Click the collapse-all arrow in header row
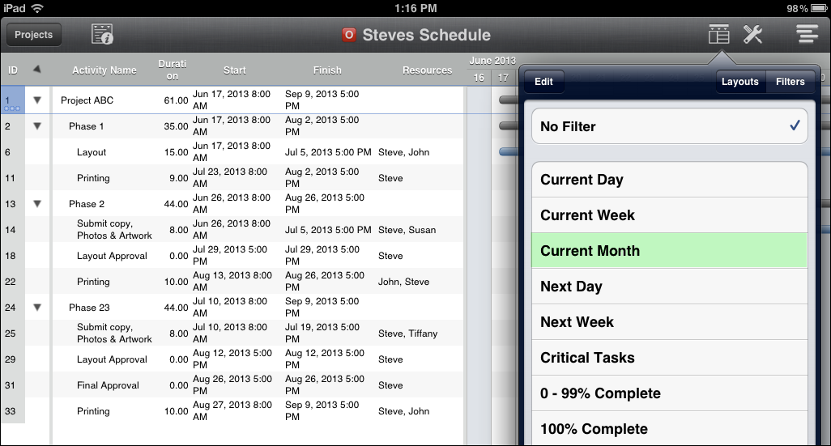 click(36, 70)
